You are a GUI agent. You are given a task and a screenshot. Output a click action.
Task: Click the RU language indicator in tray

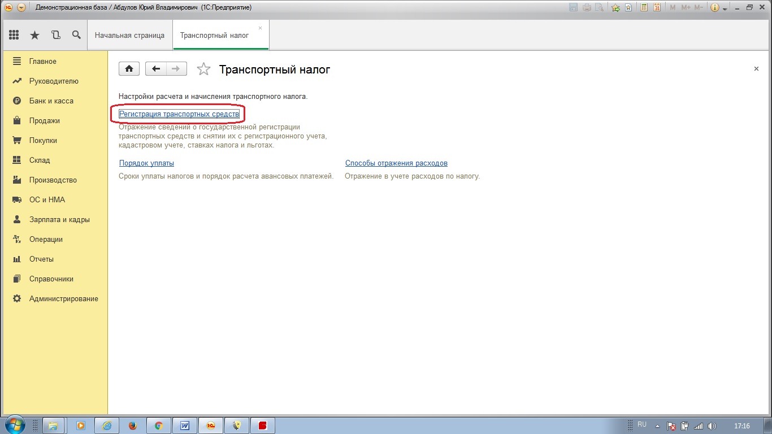[642, 424]
